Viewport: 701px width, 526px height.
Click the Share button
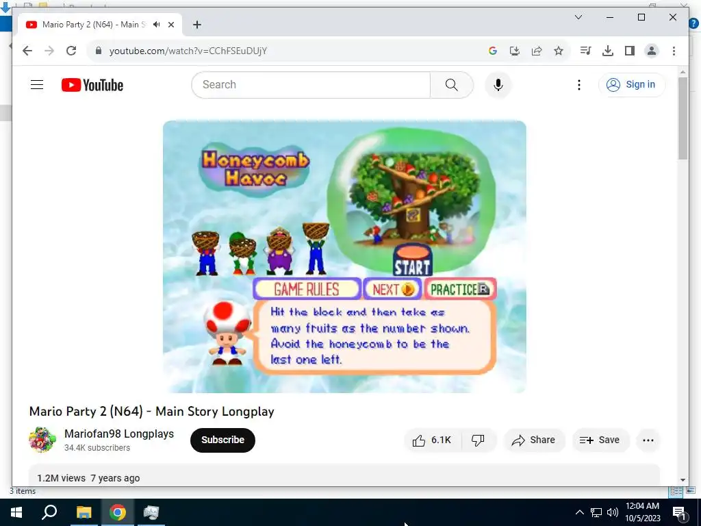534,440
